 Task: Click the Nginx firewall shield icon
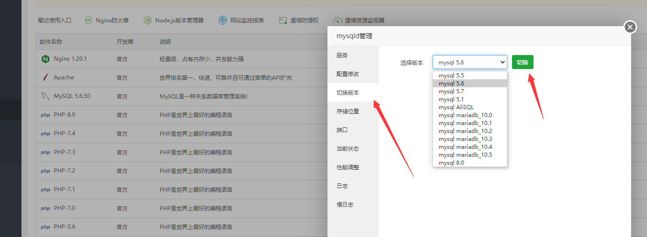pos(88,21)
